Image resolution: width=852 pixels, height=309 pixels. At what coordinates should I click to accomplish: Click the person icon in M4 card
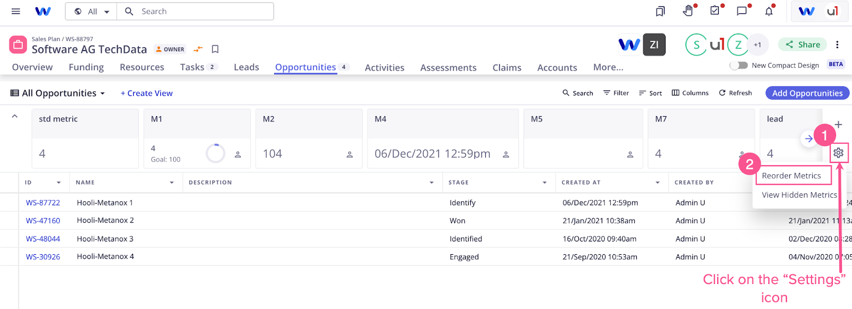point(506,154)
